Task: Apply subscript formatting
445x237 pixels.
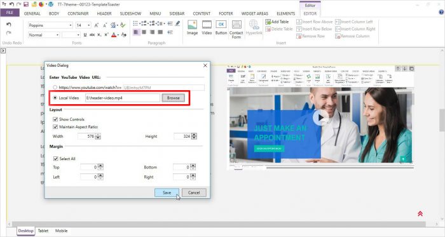Action: coord(99,35)
